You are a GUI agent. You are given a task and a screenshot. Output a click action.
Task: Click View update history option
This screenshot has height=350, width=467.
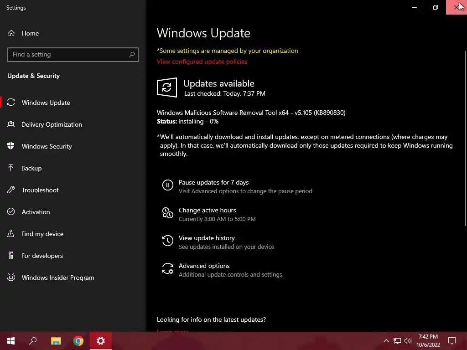click(207, 238)
